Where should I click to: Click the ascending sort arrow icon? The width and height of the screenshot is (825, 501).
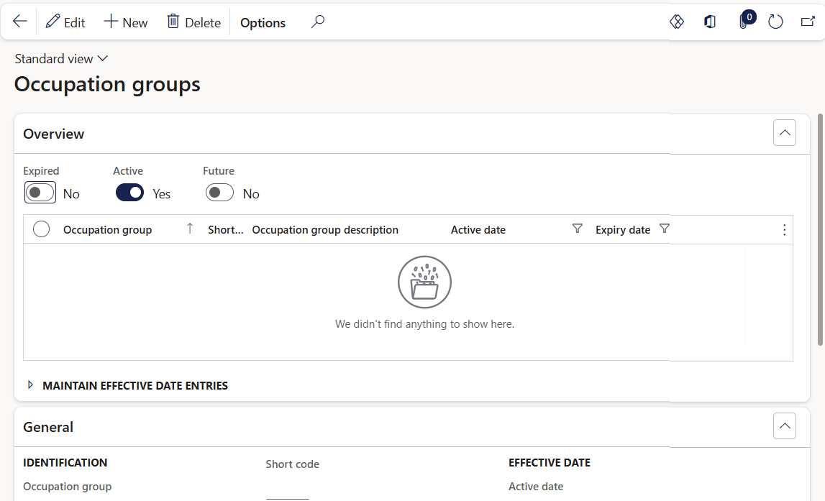point(190,229)
